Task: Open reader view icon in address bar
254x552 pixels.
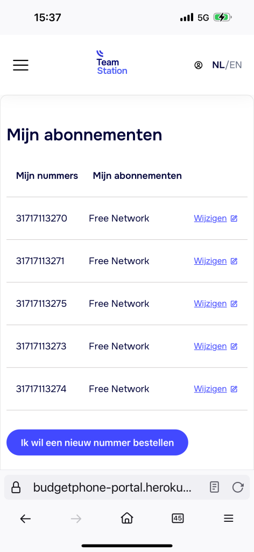Action: point(214,487)
